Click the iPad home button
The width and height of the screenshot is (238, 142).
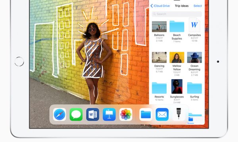coord(19,62)
